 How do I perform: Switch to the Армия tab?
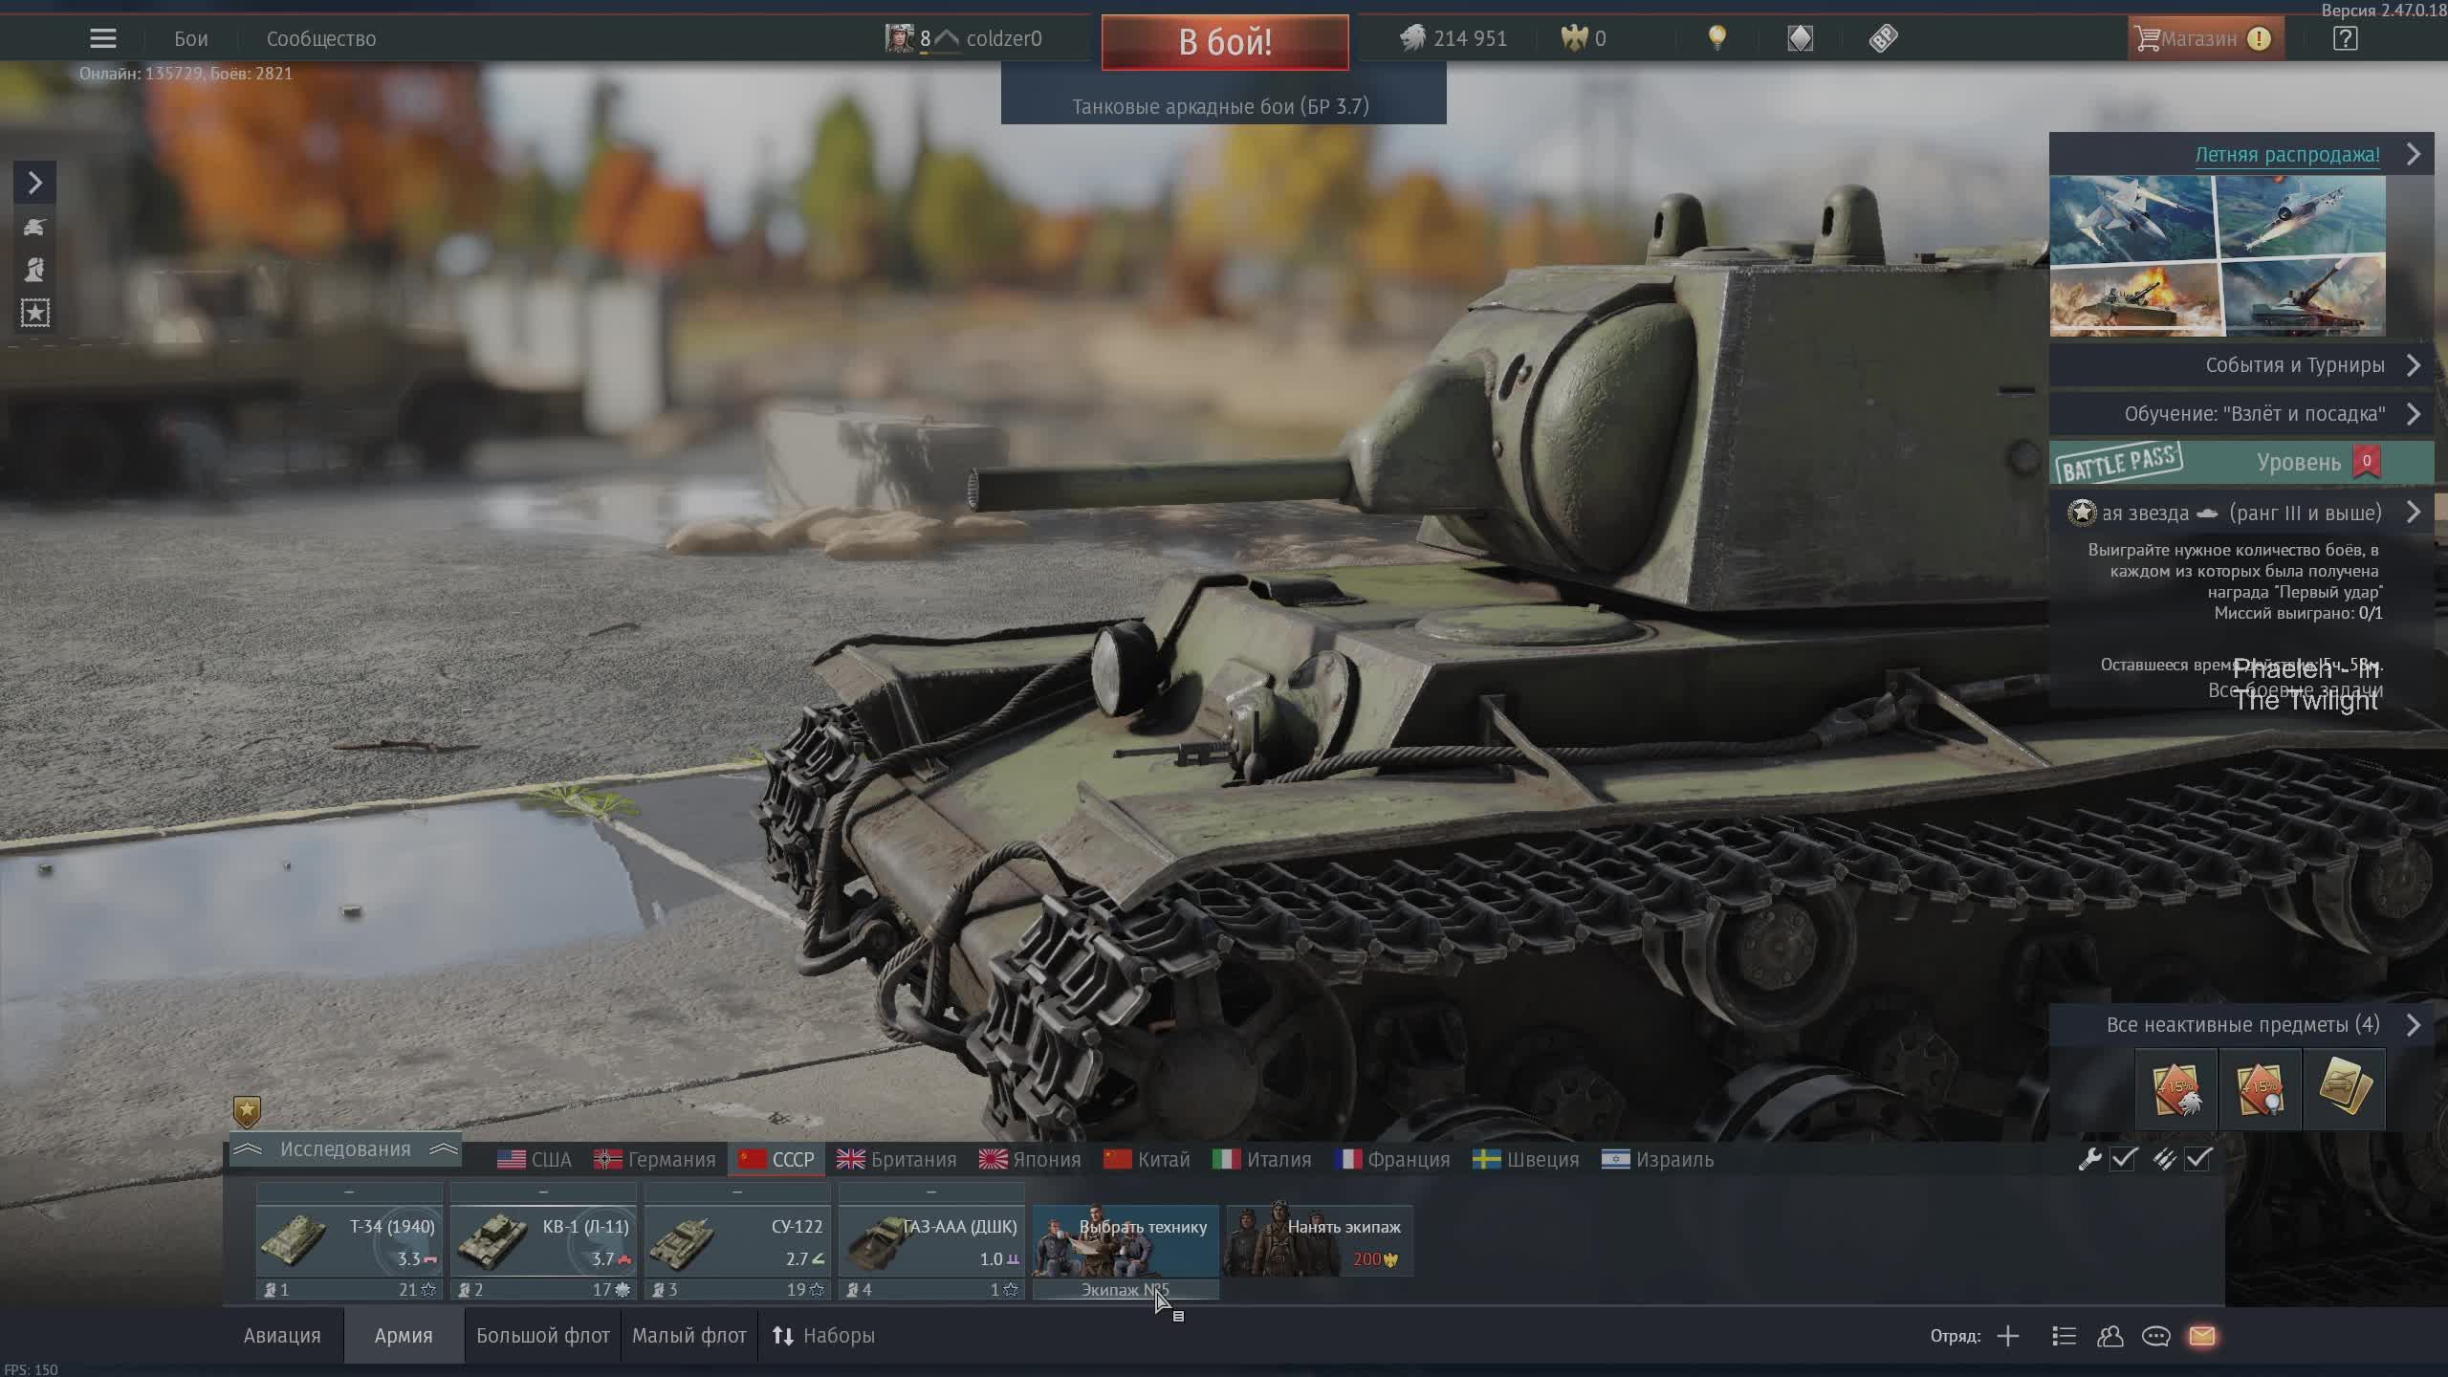tap(404, 1336)
